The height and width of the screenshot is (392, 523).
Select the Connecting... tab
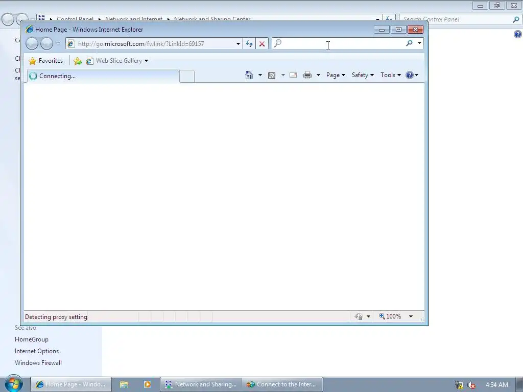click(x=103, y=76)
